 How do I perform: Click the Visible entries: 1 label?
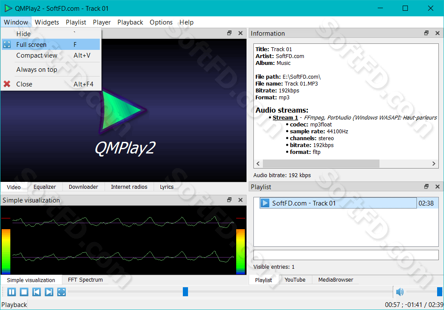click(274, 267)
